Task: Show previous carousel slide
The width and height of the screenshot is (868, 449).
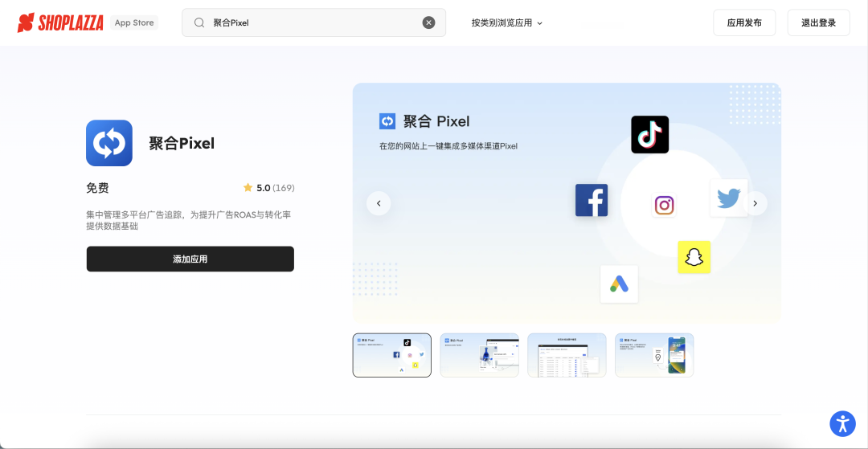Action: click(x=379, y=203)
